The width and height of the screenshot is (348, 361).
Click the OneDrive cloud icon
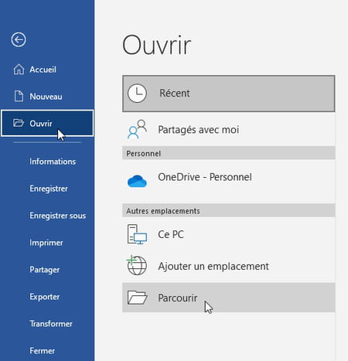137,180
